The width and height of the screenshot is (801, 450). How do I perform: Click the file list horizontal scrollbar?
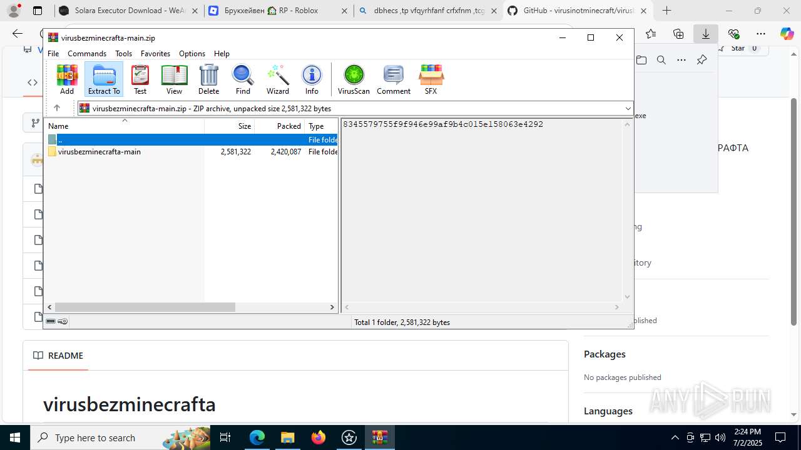click(145, 307)
